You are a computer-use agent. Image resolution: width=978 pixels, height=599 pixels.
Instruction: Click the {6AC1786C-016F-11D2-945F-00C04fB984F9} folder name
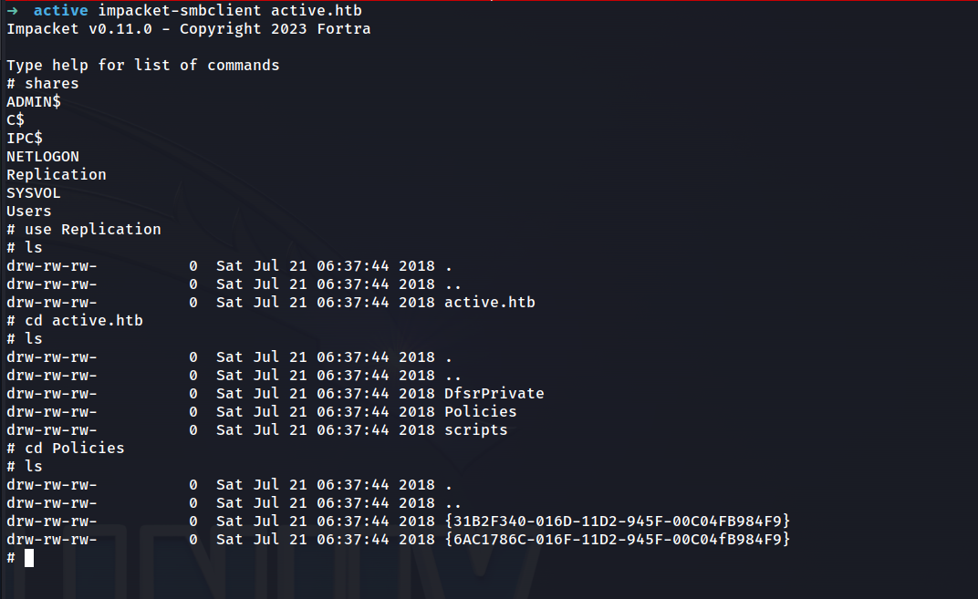click(617, 540)
